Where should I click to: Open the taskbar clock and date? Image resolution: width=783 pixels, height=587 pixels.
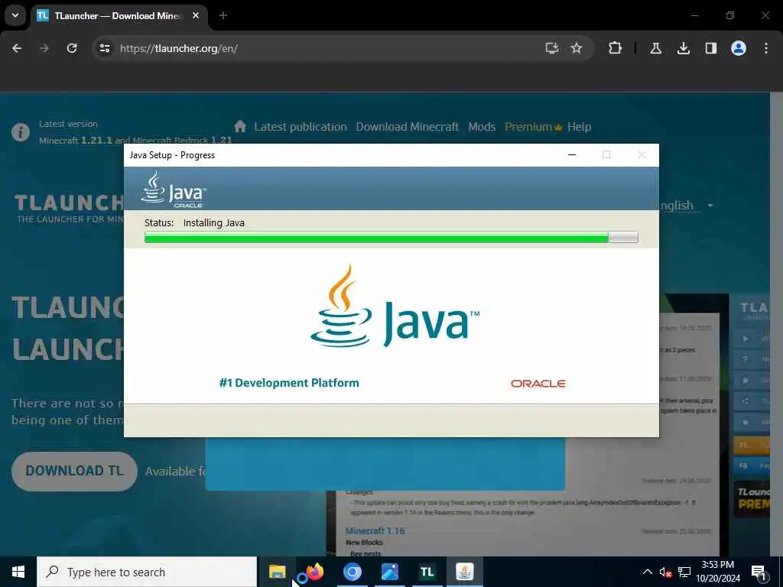coord(718,572)
